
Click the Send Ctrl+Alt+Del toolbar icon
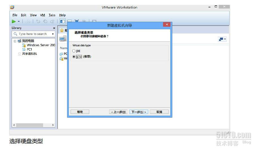tap(28, 21)
